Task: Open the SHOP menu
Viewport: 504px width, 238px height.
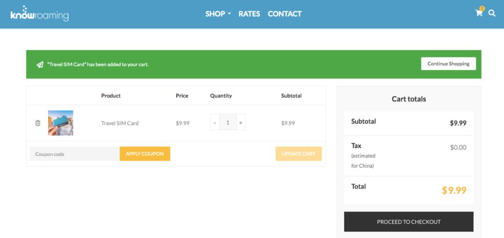Action: (215, 14)
